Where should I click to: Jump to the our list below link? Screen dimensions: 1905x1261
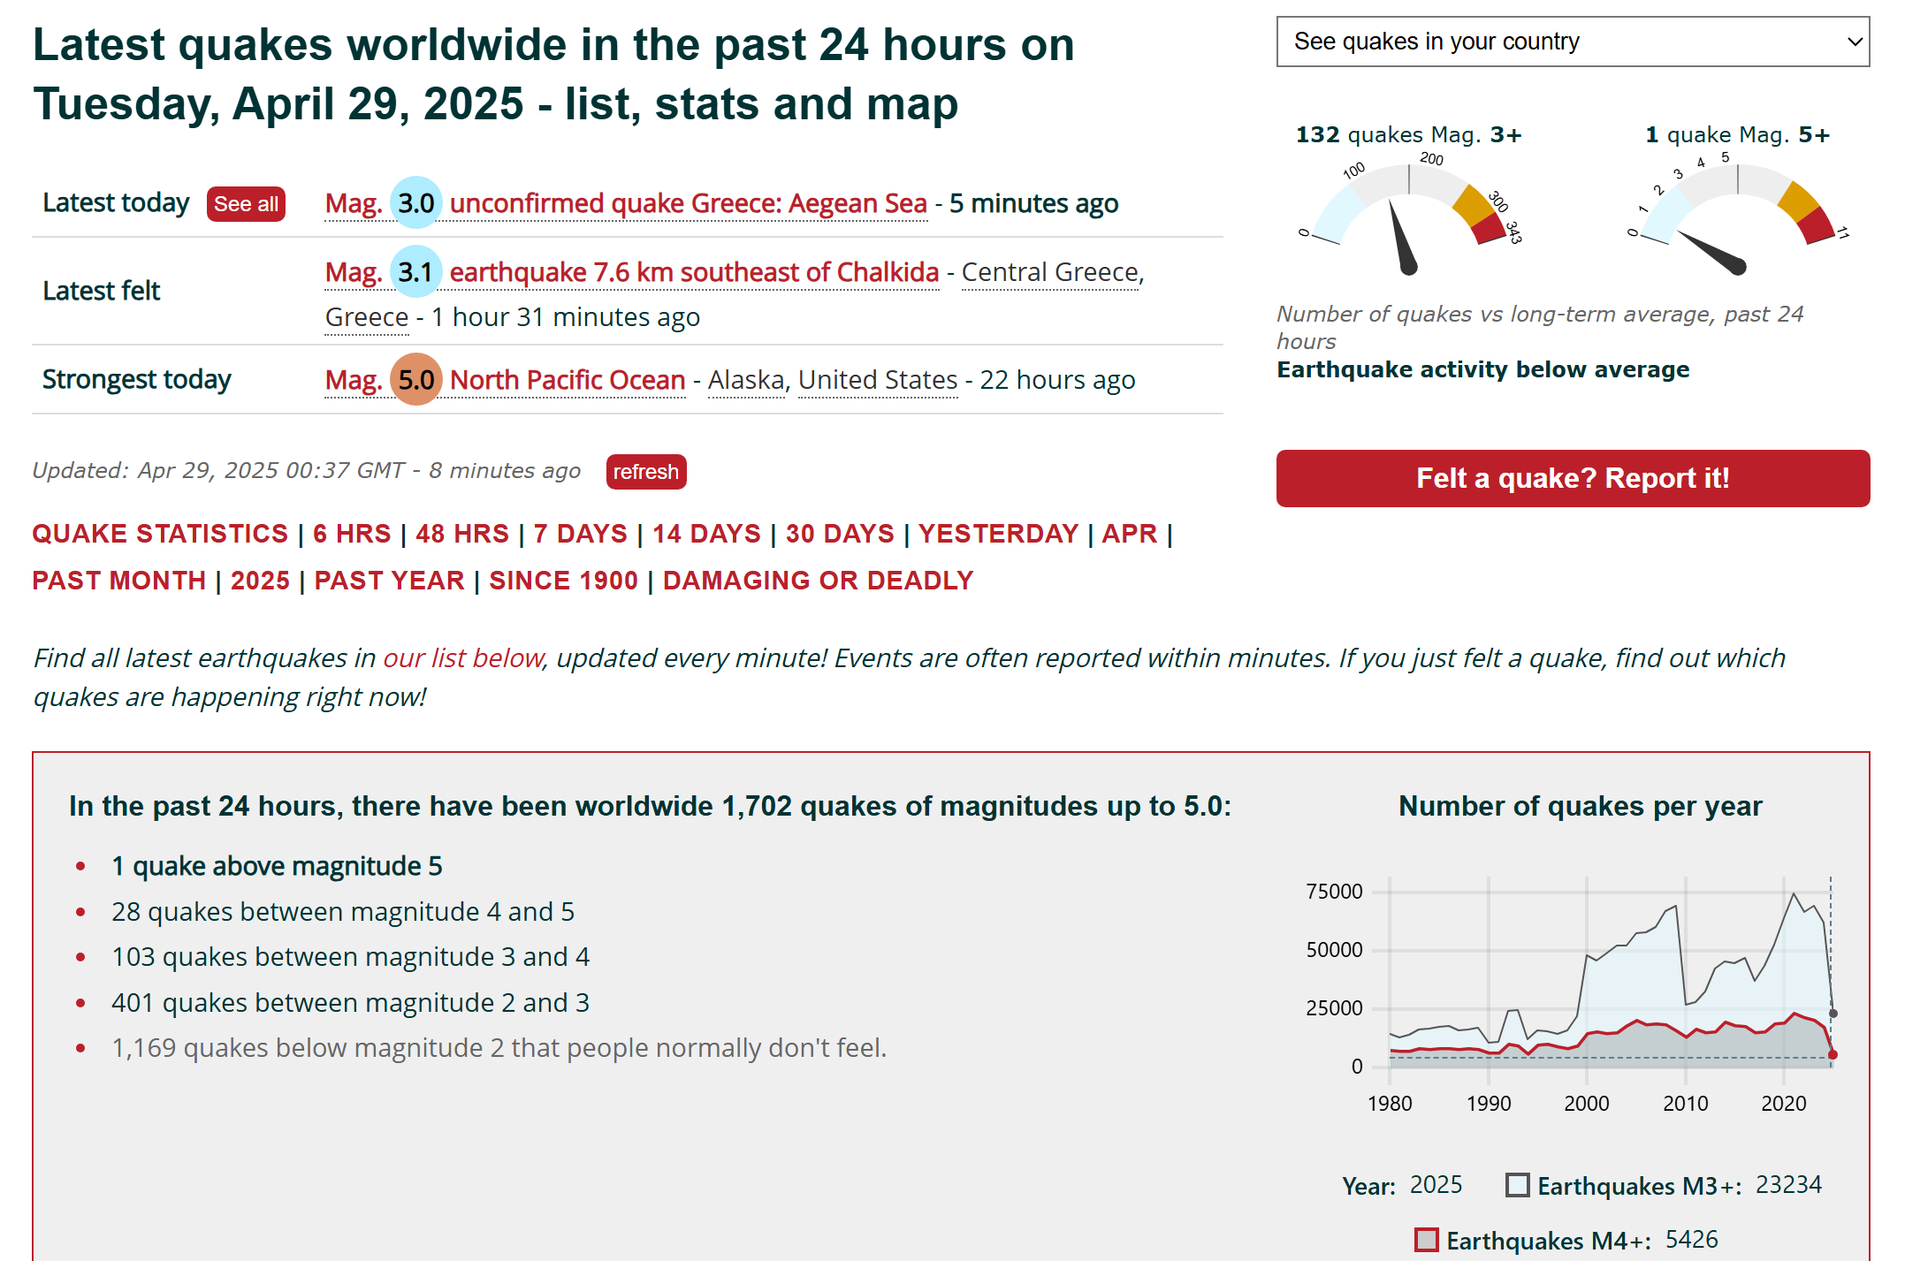pyautogui.click(x=462, y=658)
